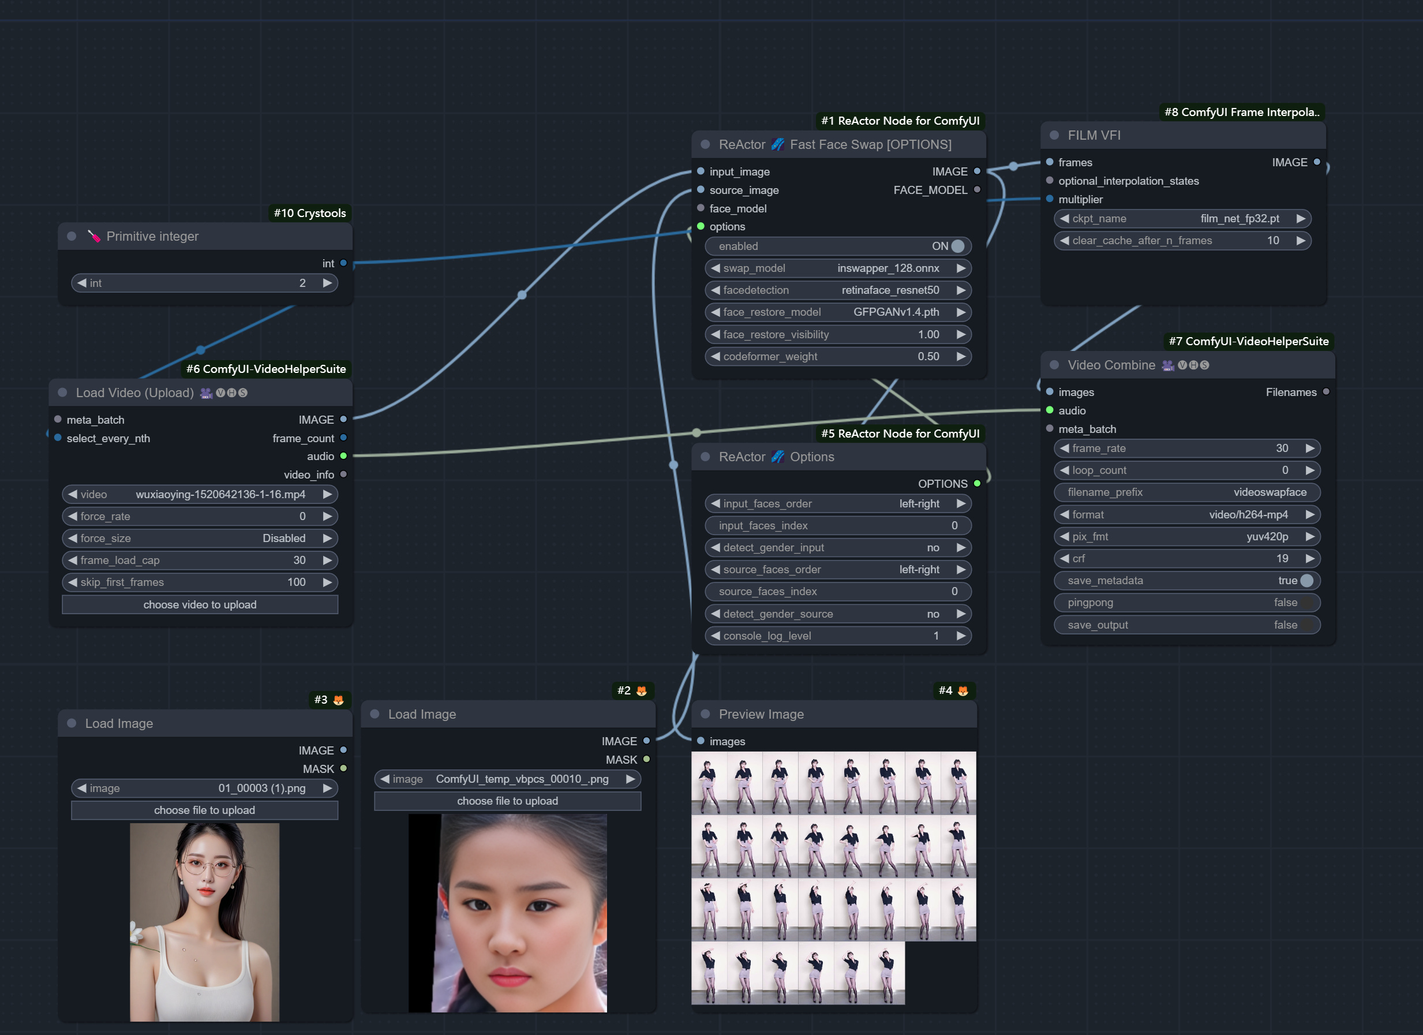Click choose video to upload
Viewport: 1423px width, 1035px height.
tap(200, 604)
